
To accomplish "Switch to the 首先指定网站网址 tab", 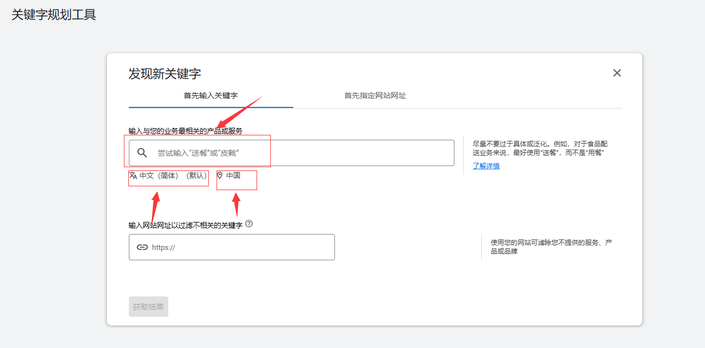I will (375, 95).
